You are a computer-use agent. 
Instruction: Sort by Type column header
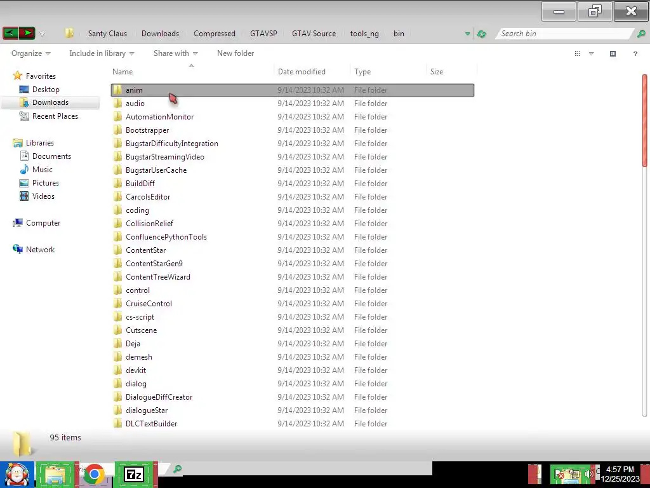tap(388, 71)
